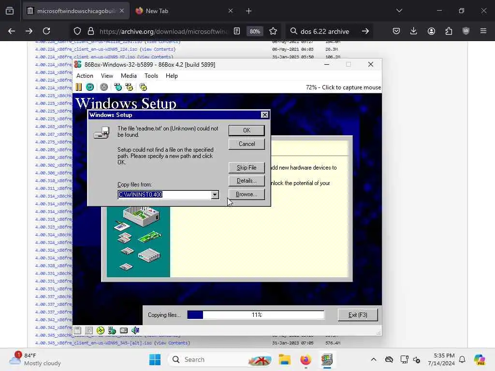Open the Media menu in 86Box
Viewport: 495px width, 371px height.
(129, 76)
